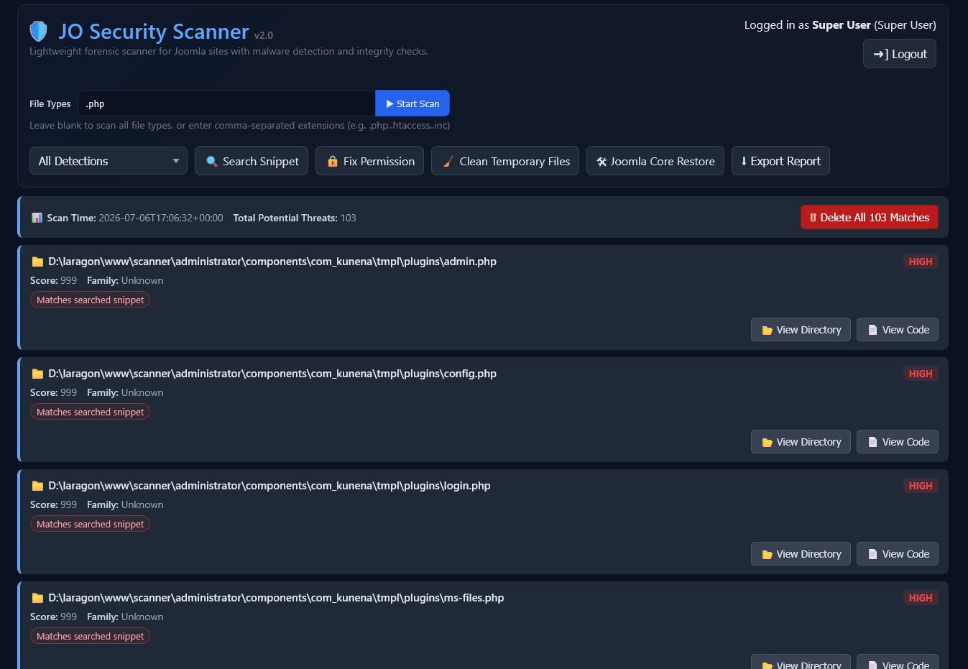
Task: Click the play icon in Start Scan
Action: click(389, 103)
